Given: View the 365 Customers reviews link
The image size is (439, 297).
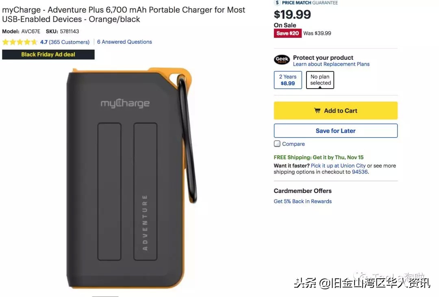Looking at the screenshot, I should point(69,42).
